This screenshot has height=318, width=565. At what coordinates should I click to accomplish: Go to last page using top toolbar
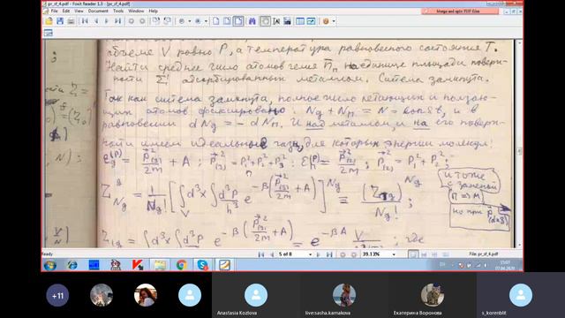(x=117, y=21)
